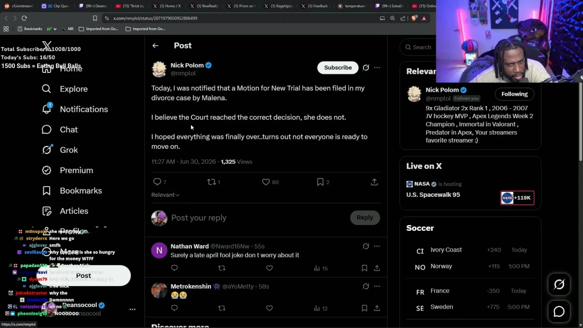The height and width of the screenshot is (328, 583).
Task: Open the 1,325 Views count
Action: [237, 162]
